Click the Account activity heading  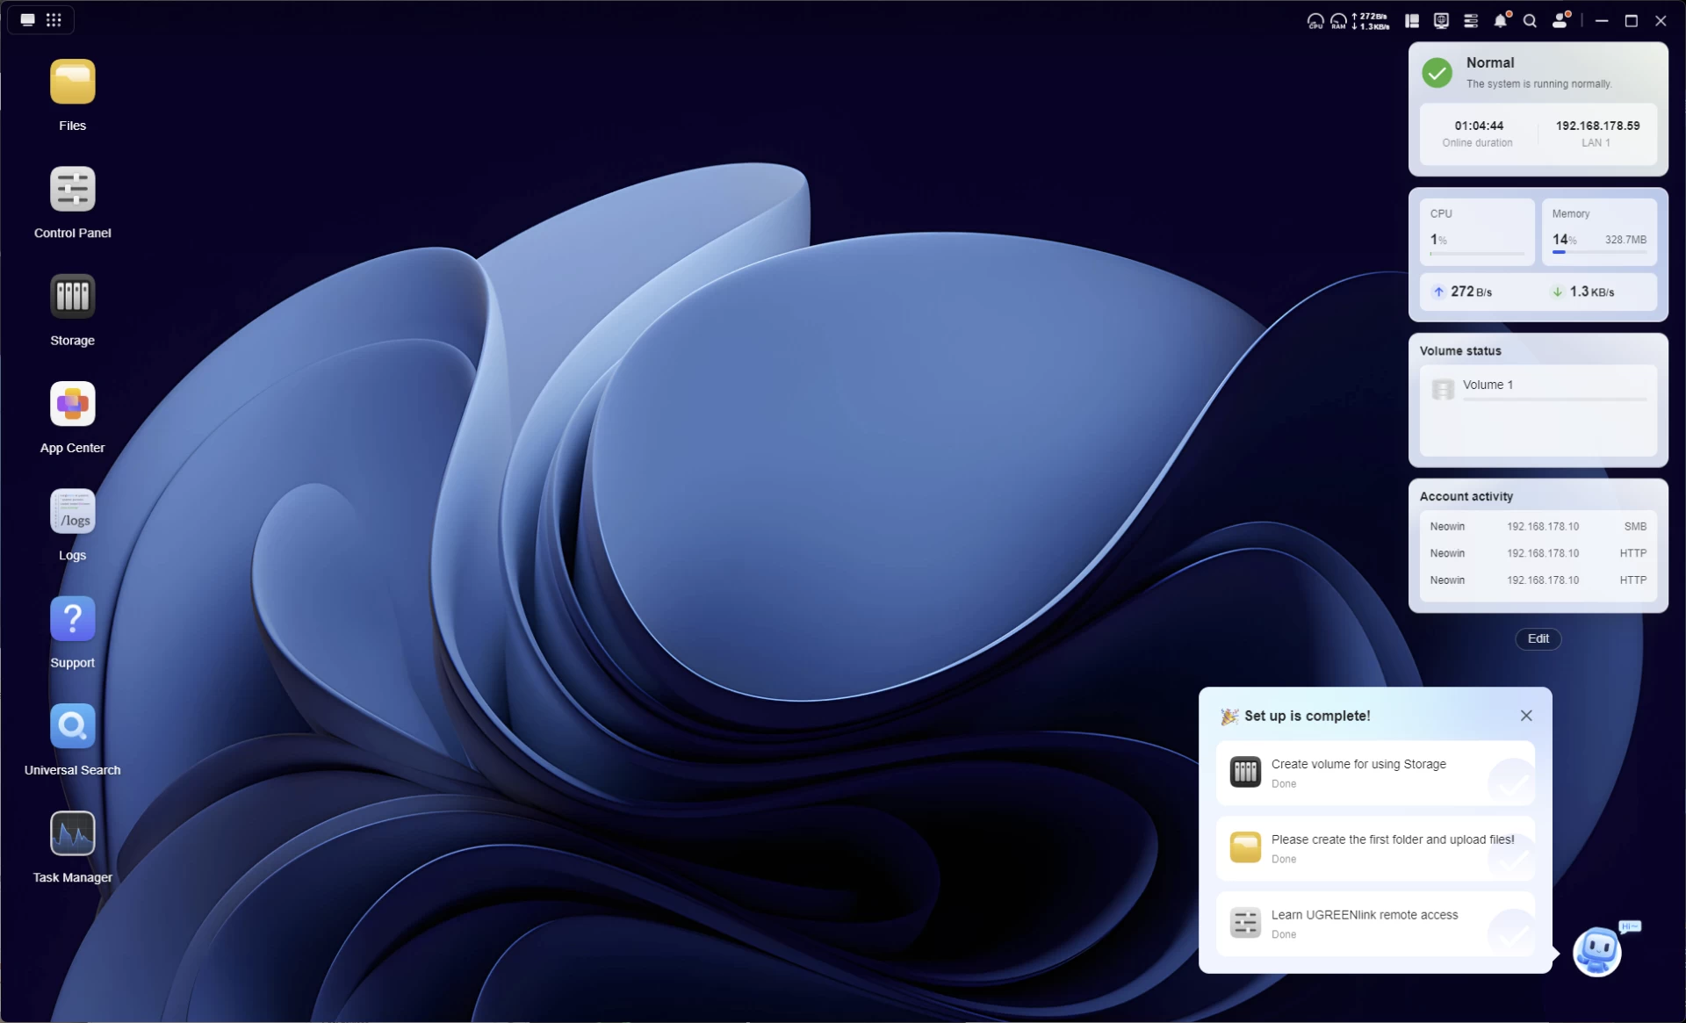1466,496
